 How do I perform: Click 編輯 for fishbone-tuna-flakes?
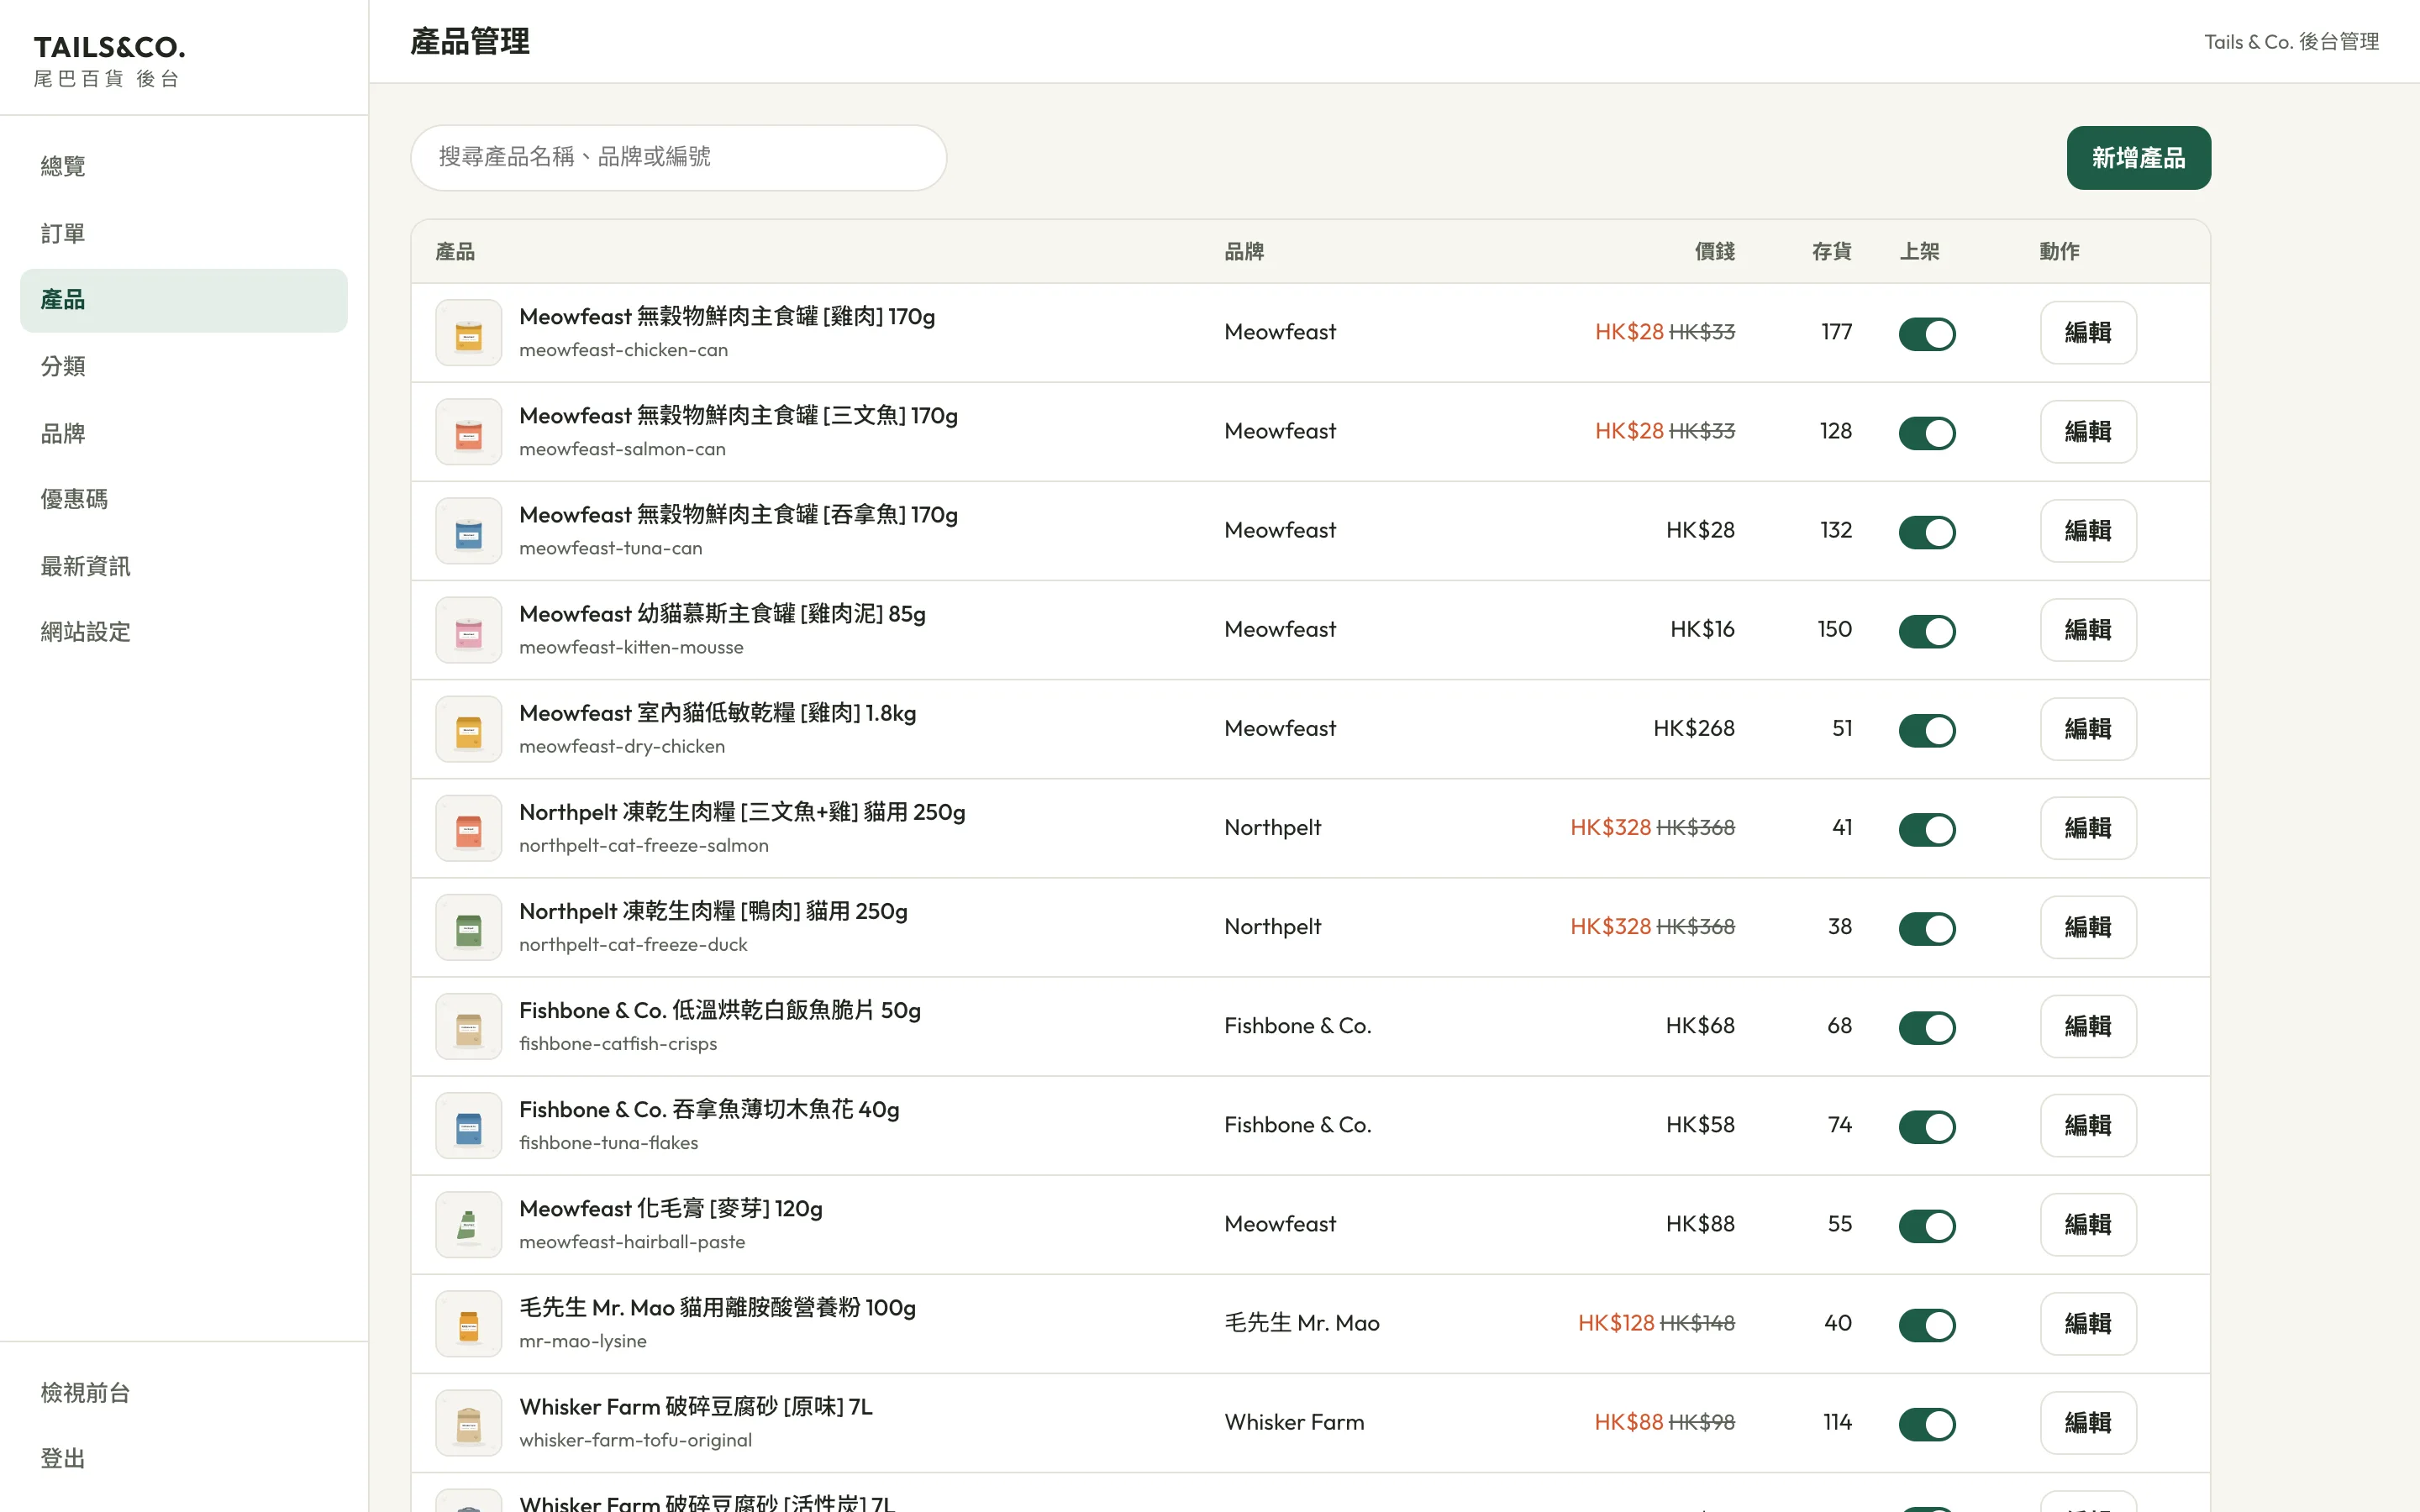2088,1125
